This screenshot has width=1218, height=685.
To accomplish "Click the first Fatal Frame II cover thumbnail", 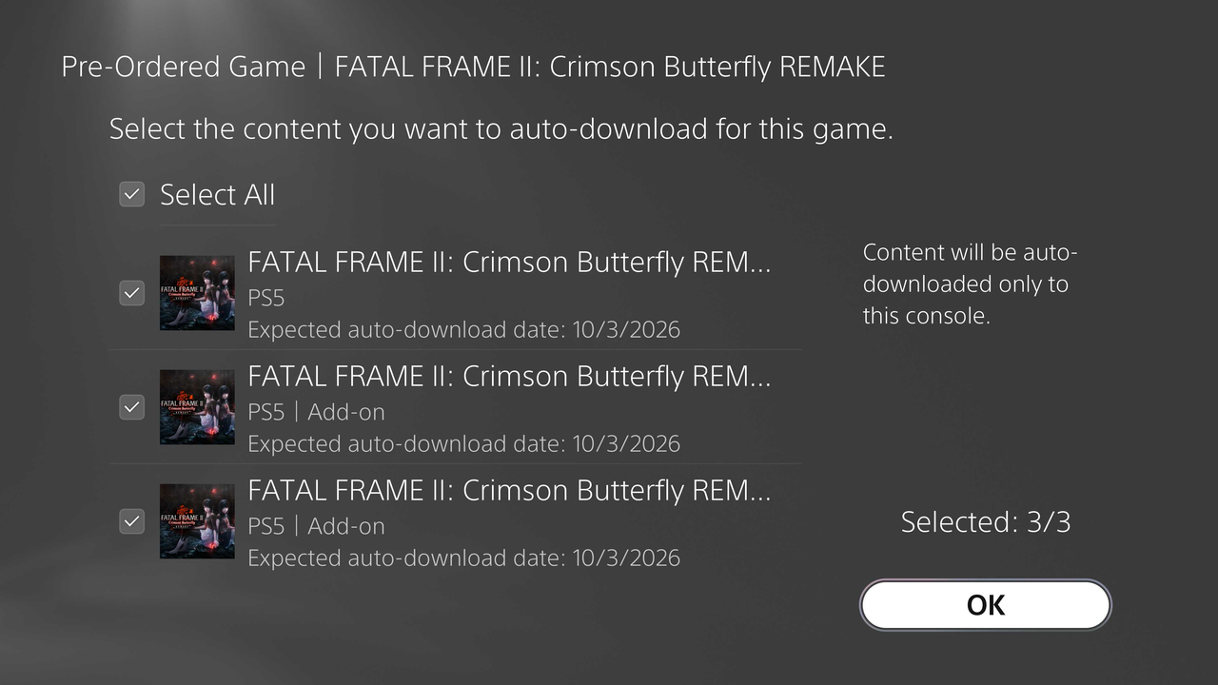I will [x=197, y=293].
